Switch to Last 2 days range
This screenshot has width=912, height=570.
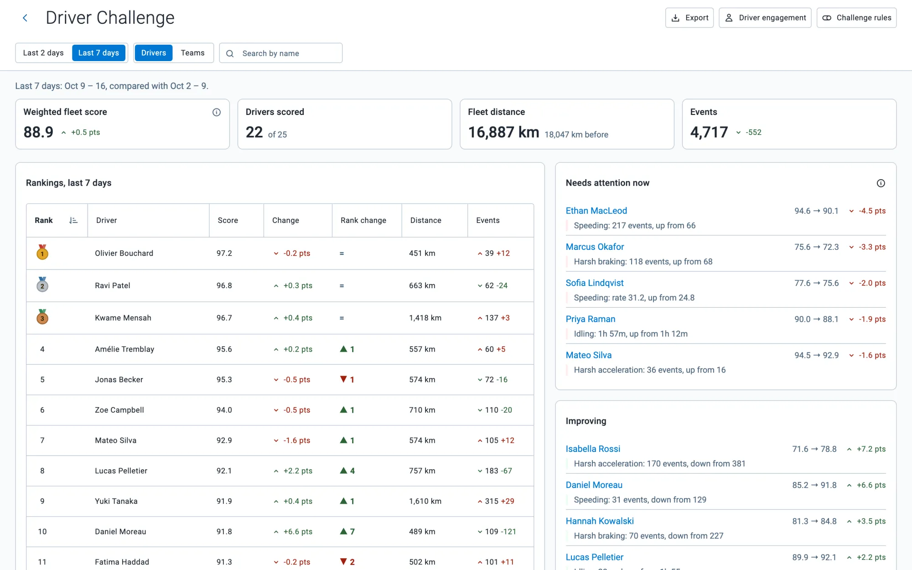click(43, 53)
